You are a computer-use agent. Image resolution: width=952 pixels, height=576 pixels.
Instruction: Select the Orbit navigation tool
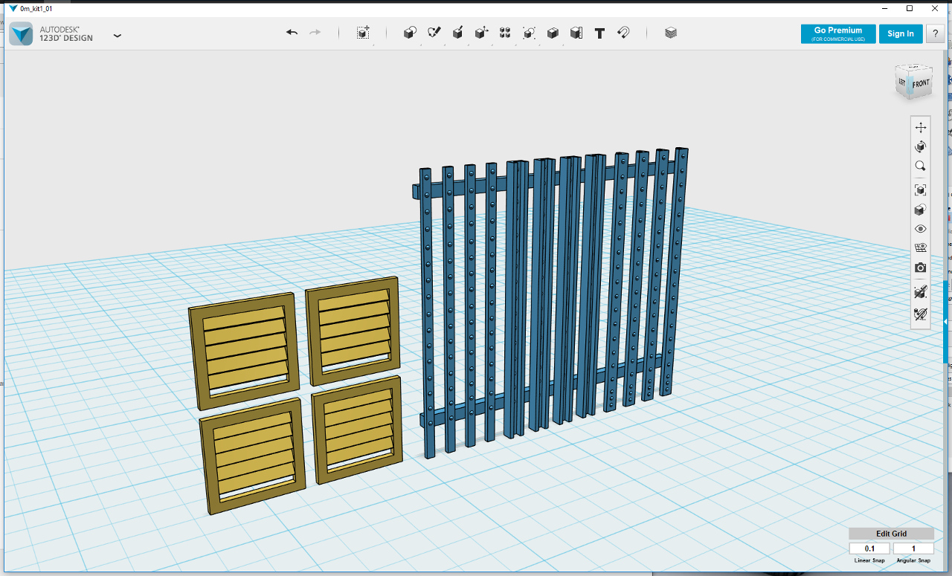click(921, 146)
